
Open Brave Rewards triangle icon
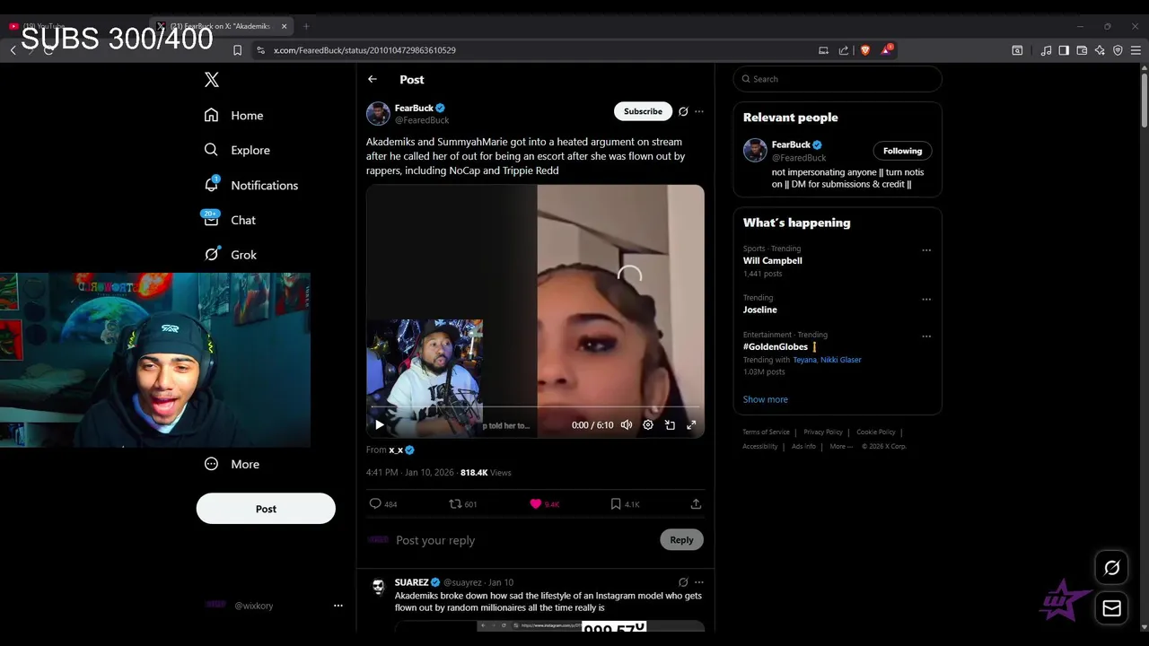pos(886,50)
